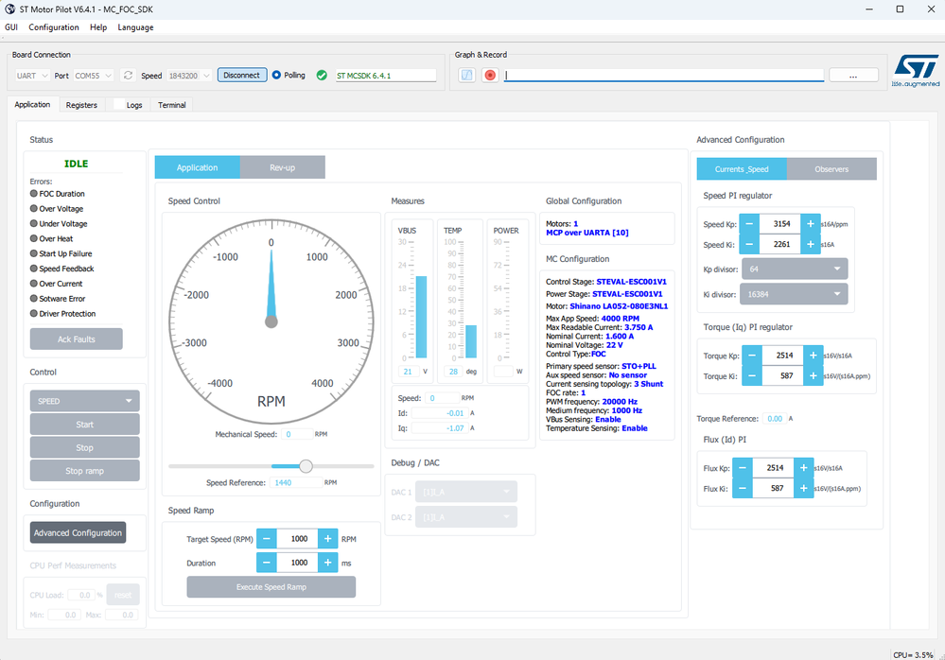Increase Flux Kp with plus button

click(803, 468)
